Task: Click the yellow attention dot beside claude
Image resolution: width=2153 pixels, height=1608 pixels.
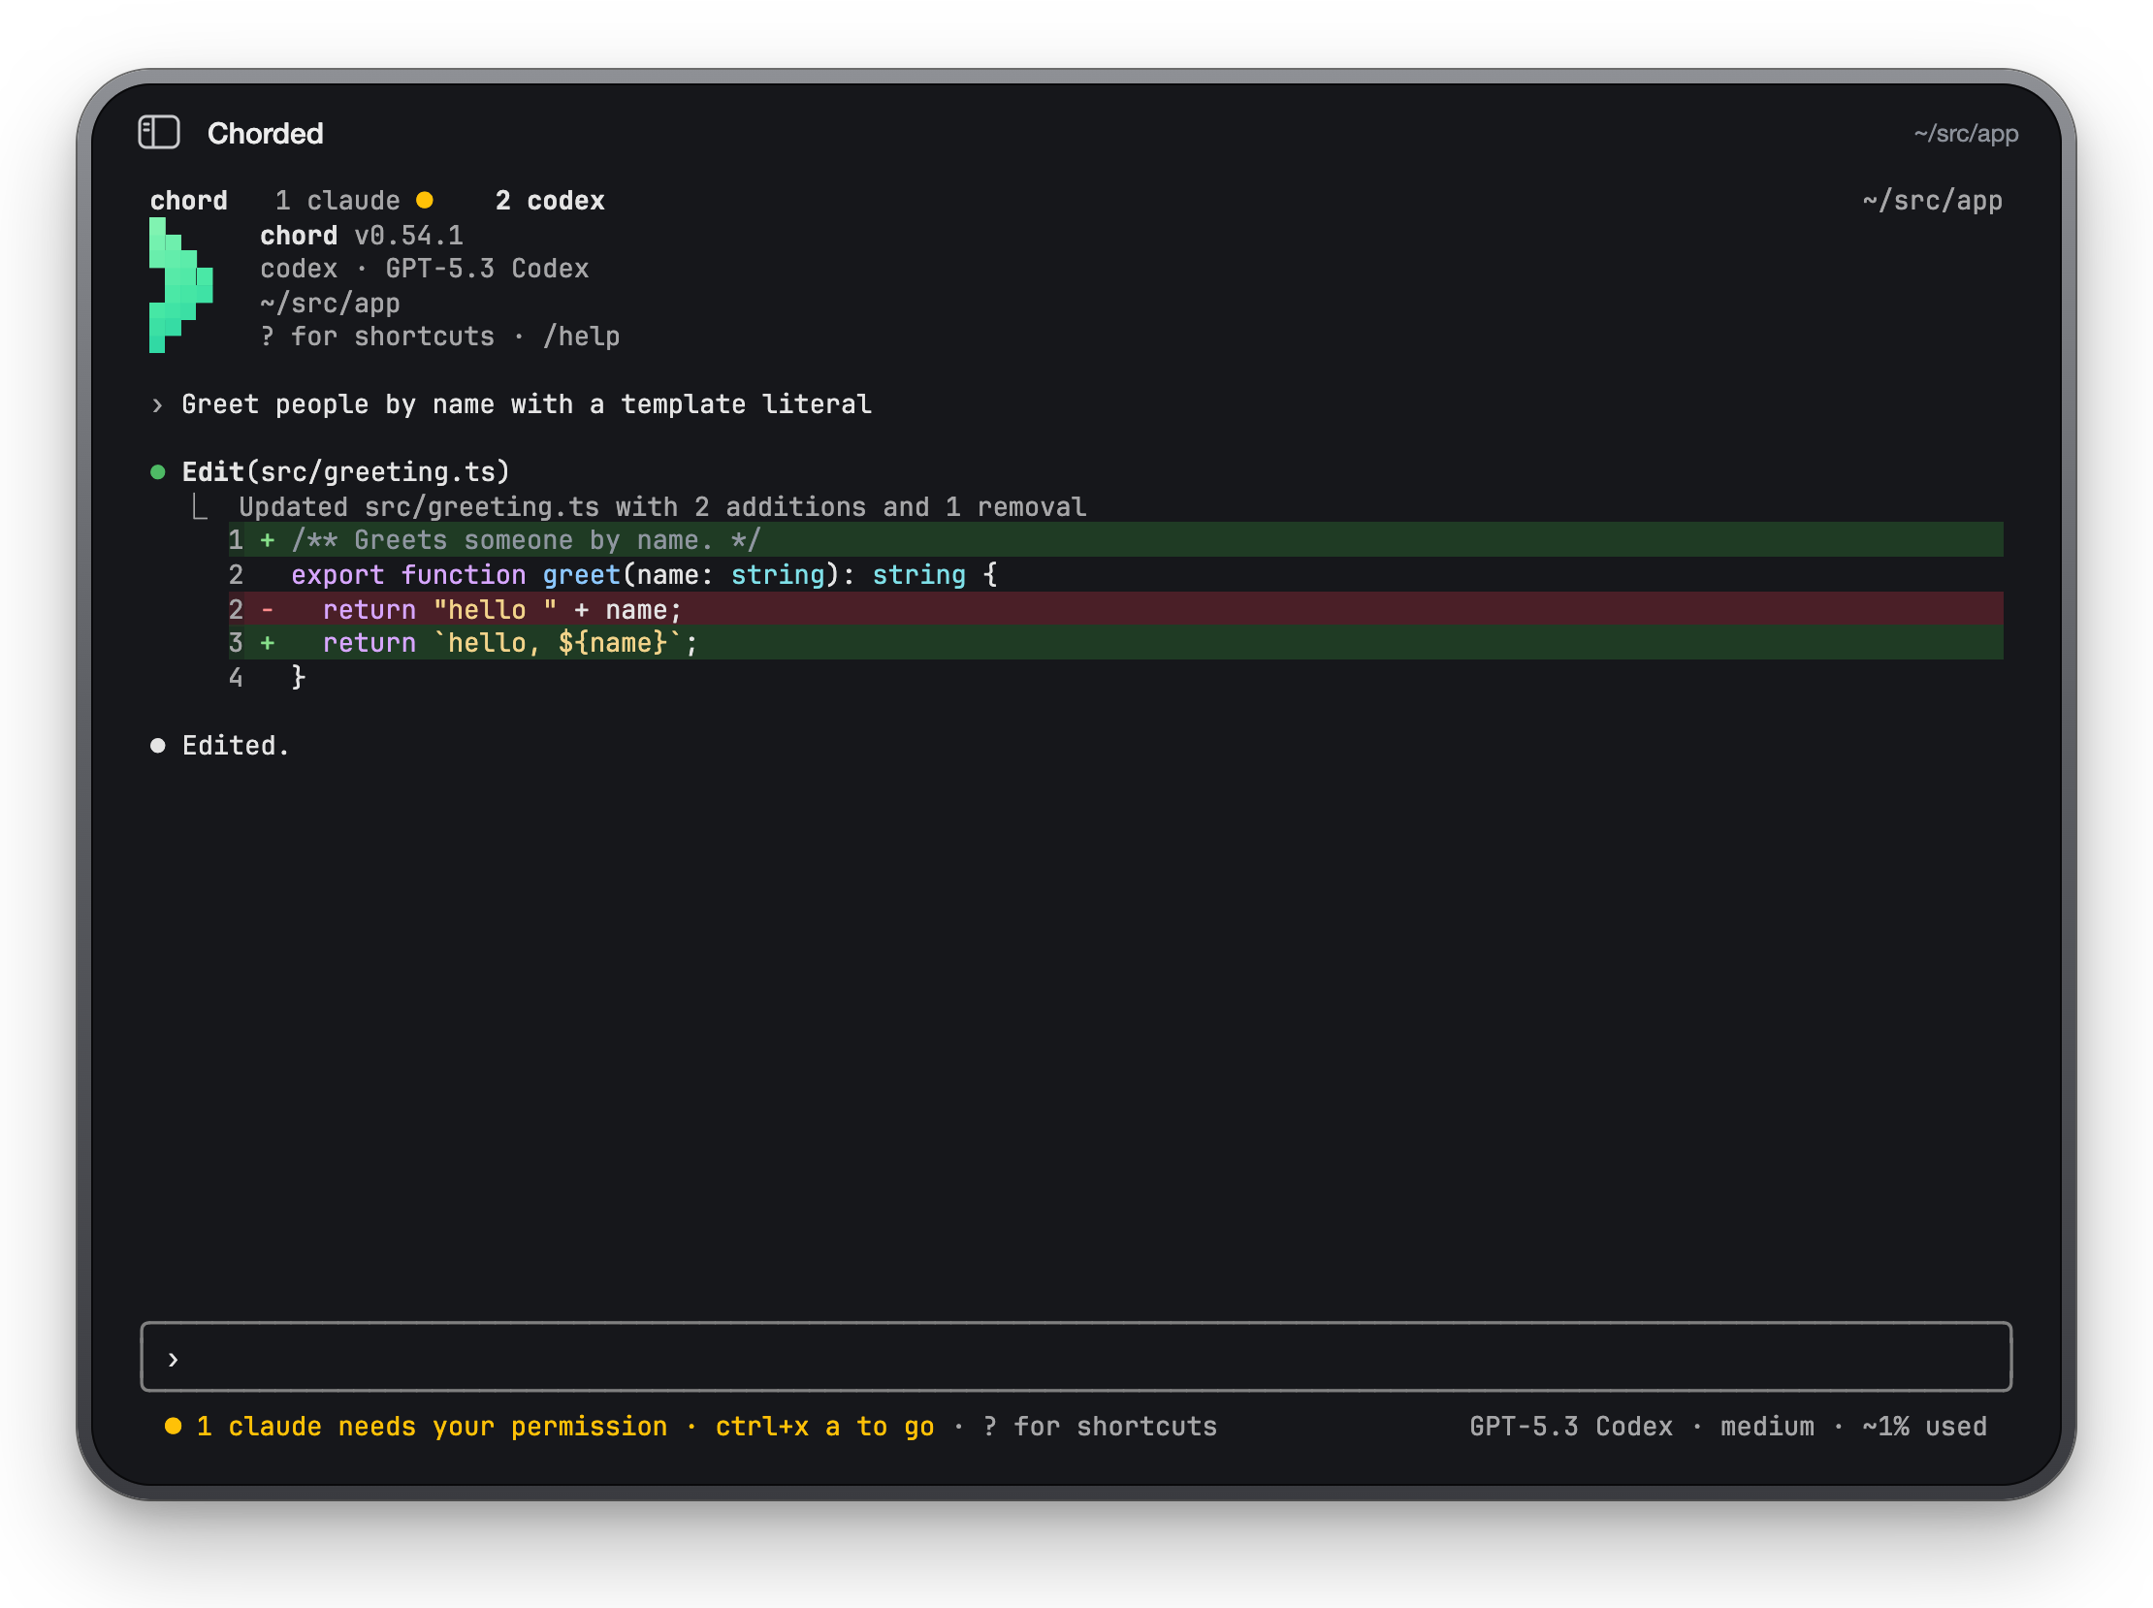Action: (425, 201)
